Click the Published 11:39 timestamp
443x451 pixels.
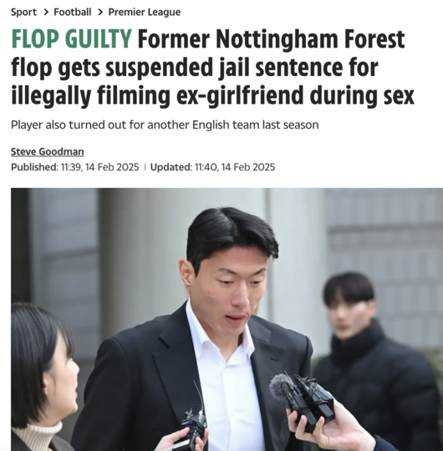[x=75, y=167]
